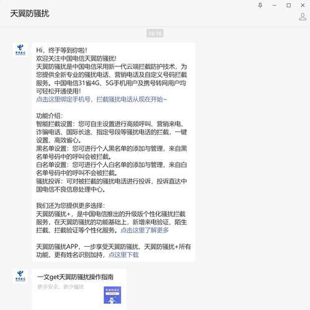Open the account profile icon
Viewport: 310px width, 310px height.
(x=303, y=17)
